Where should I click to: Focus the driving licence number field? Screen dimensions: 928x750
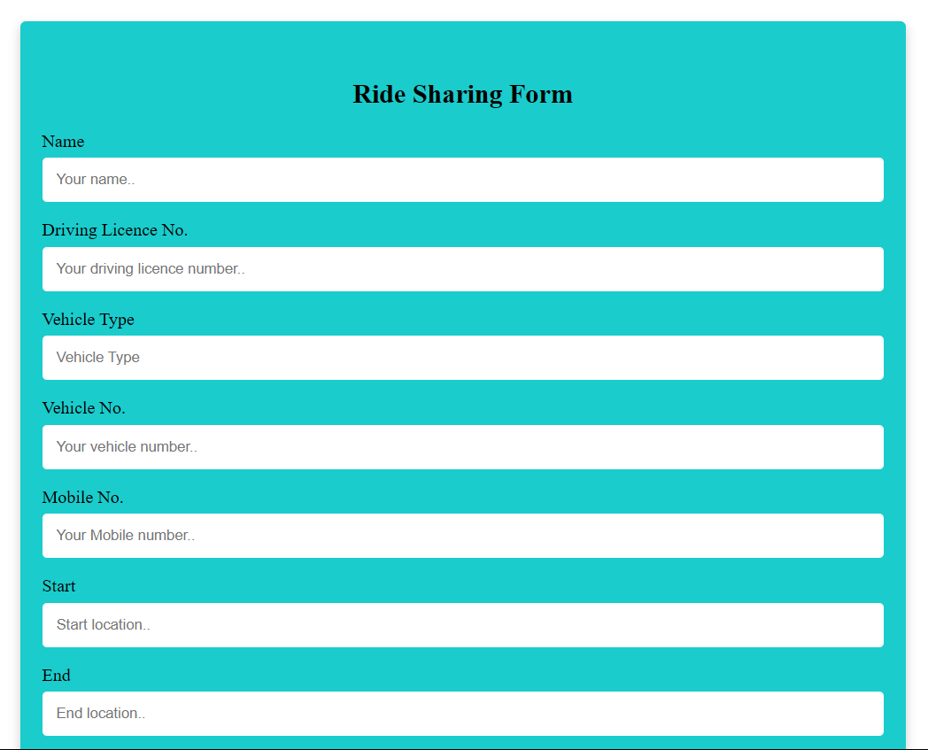[x=463, y=269]
